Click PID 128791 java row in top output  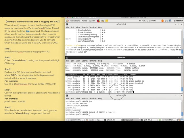99,77
